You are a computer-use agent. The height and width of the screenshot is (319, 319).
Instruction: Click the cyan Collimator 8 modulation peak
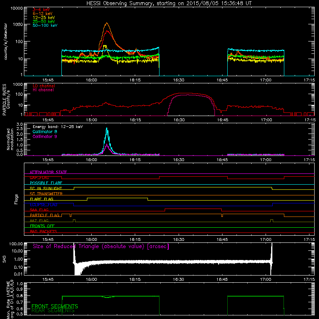(x=107, y=129)
